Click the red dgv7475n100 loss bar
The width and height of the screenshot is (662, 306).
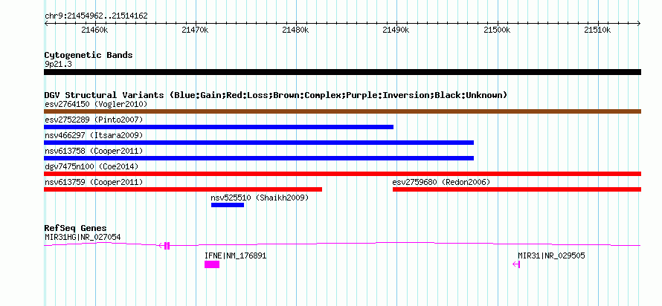342,174
